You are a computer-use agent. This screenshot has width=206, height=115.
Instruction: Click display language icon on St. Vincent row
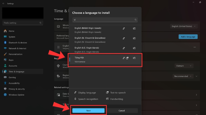[x=124, y=38]
